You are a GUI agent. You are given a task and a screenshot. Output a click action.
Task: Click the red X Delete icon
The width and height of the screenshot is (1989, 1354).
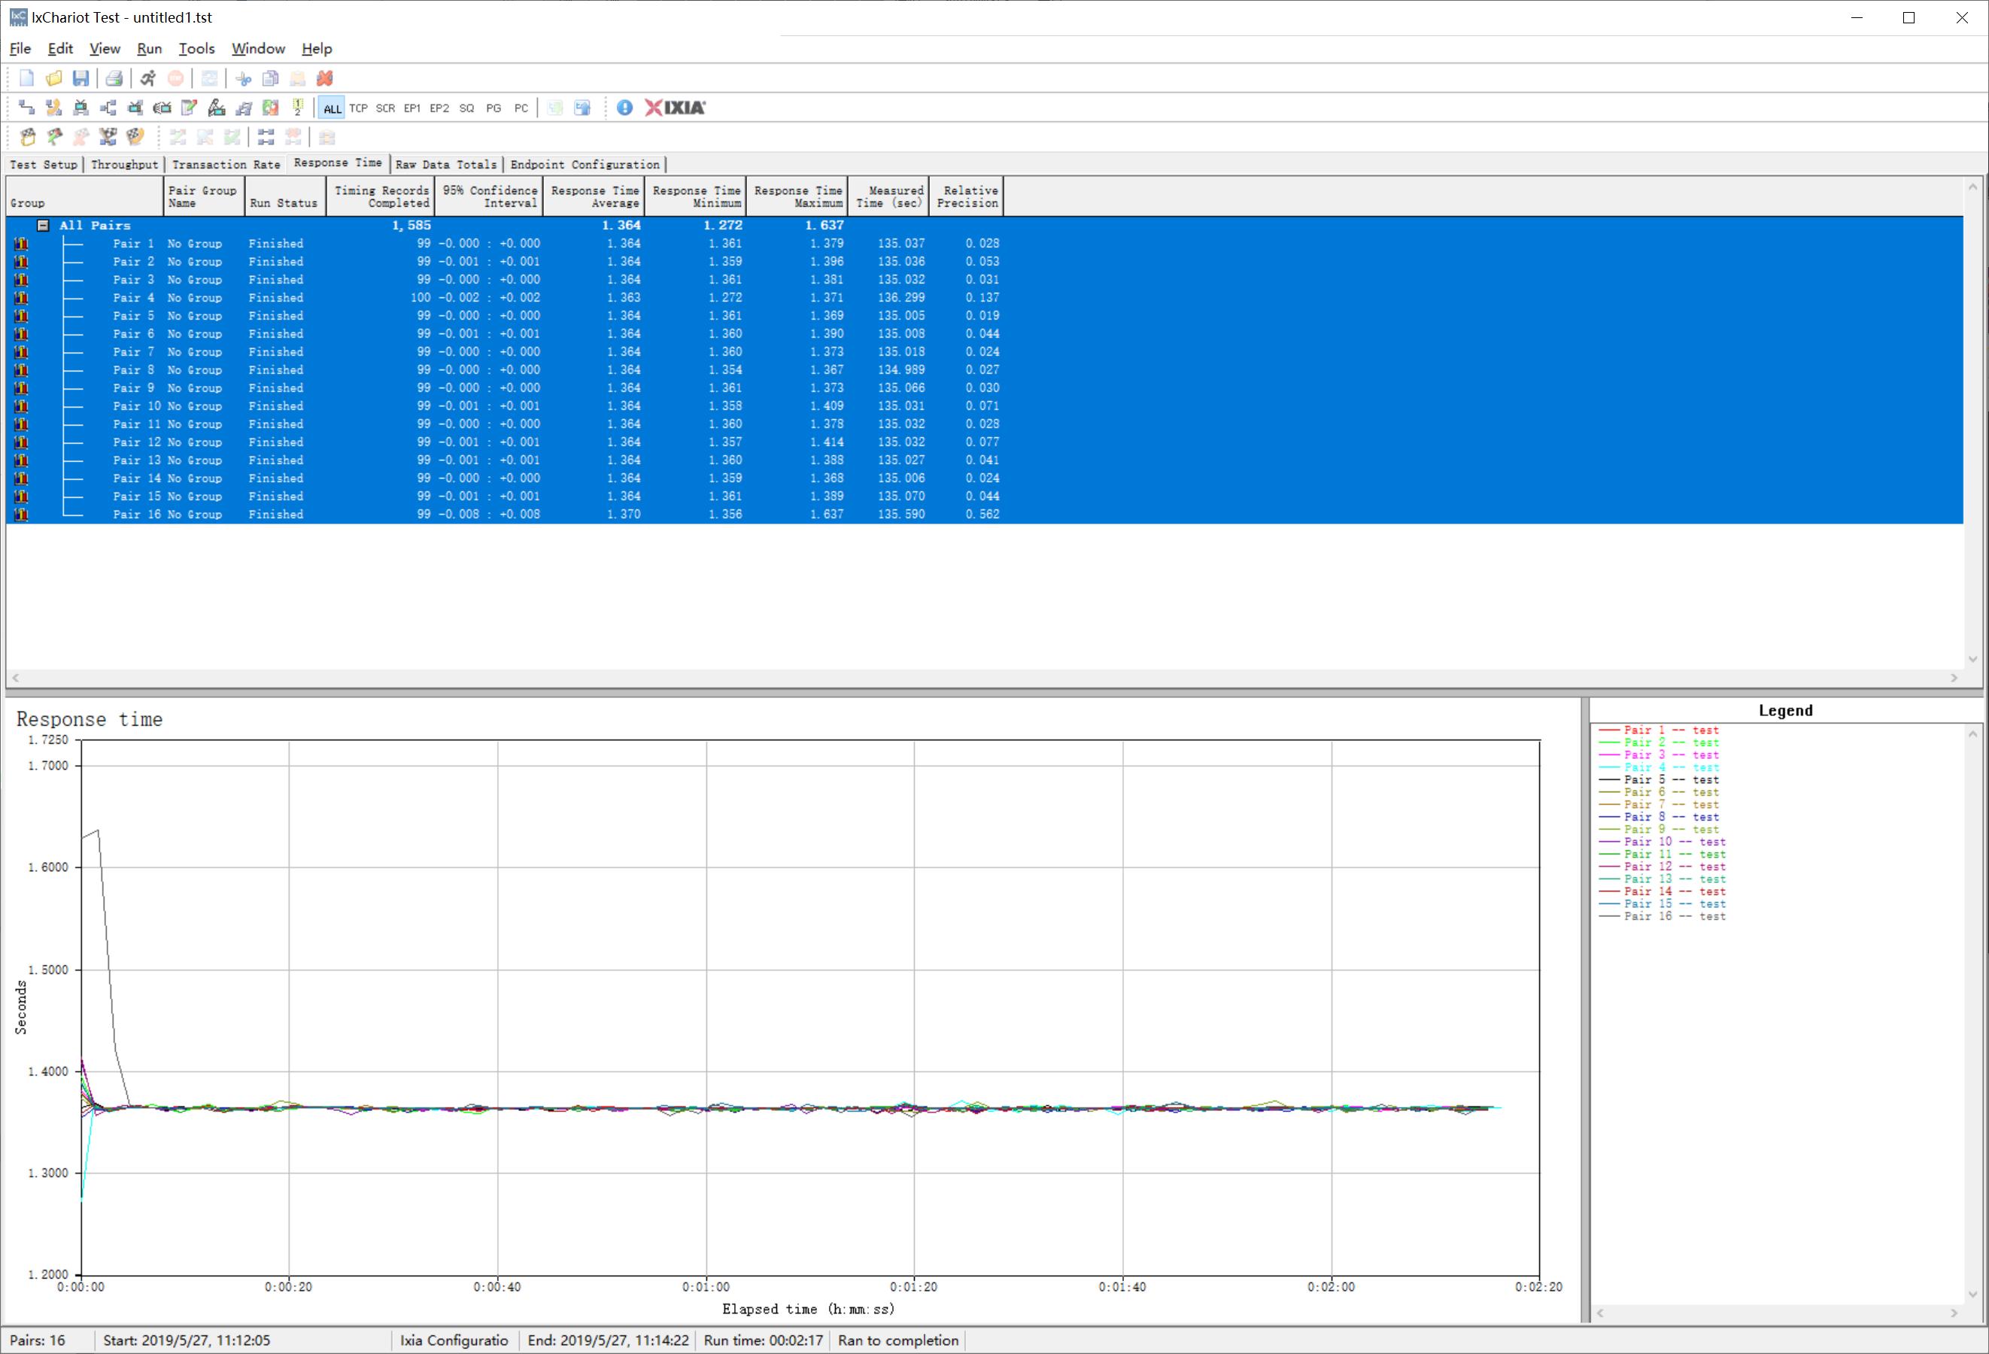click(x=324, y=79)
